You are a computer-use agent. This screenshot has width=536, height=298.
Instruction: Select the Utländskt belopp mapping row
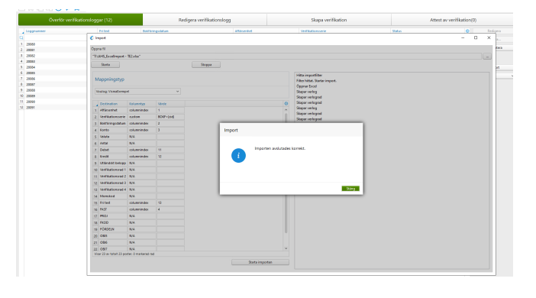click(x=139, y=164)
